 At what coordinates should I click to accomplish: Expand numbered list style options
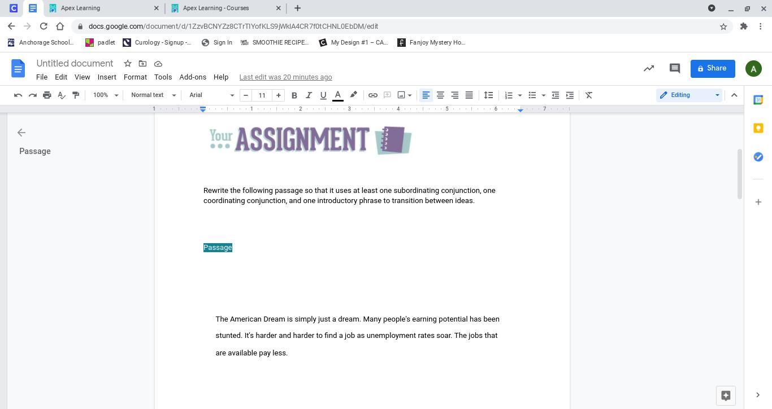[x=520, y=95]
